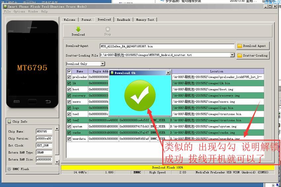Viewport: 281px width, 187px height.
Task: Open the Window menu
Action: pyautogui.click(x=33, y=12)
